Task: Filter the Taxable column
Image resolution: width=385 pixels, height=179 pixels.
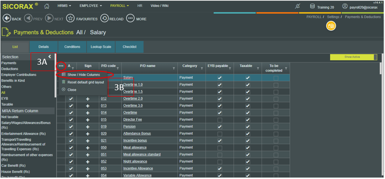Action: point(258,69)
